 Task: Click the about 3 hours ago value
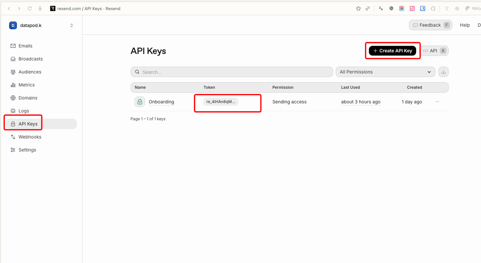coord(361,102)
